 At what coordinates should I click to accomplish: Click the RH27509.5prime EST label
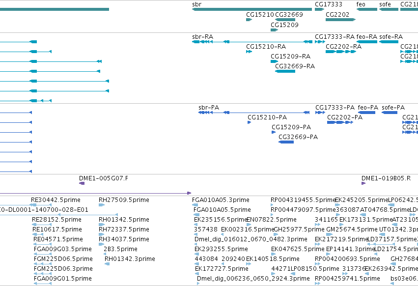pyautogui.click(x=124, y=200)
